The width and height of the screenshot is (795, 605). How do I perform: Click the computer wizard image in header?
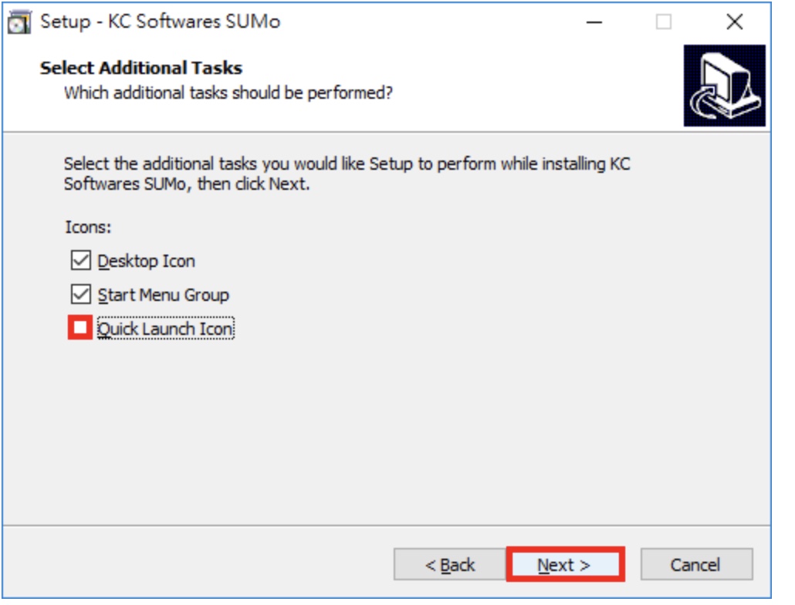click(x=724, y=85)
